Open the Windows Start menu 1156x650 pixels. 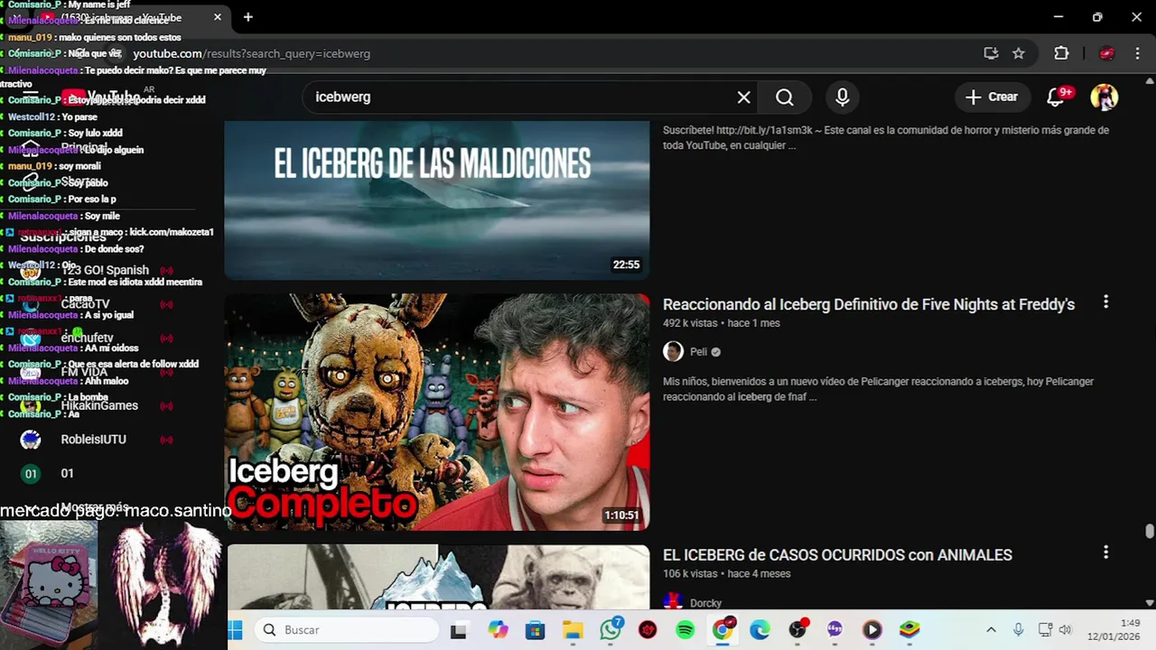tap(236, 630)
